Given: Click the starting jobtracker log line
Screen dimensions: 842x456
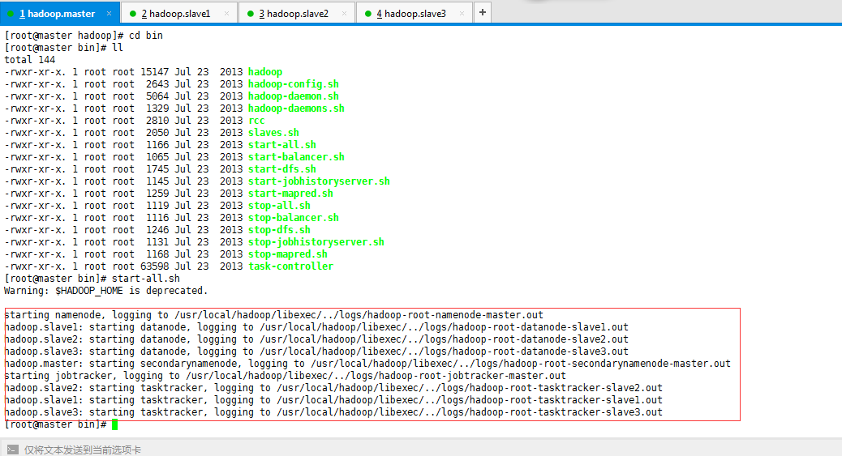Looking at the screenshot, I should (x=286, y=376).
